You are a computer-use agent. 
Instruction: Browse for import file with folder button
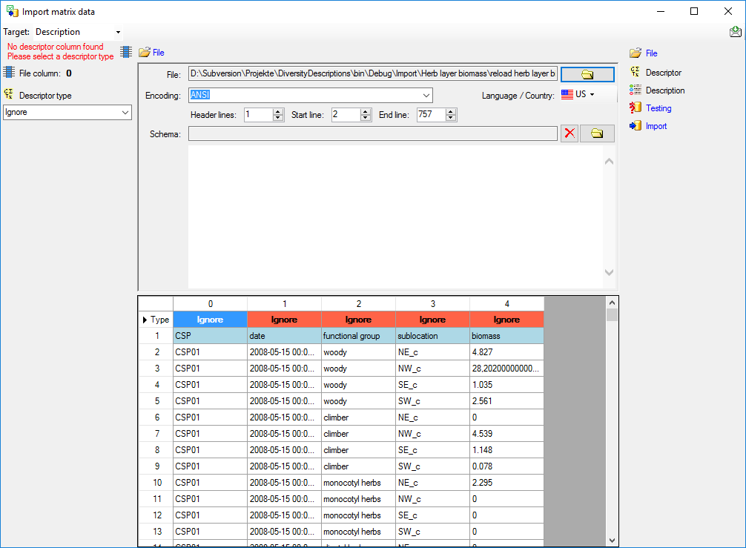[587, 74]
